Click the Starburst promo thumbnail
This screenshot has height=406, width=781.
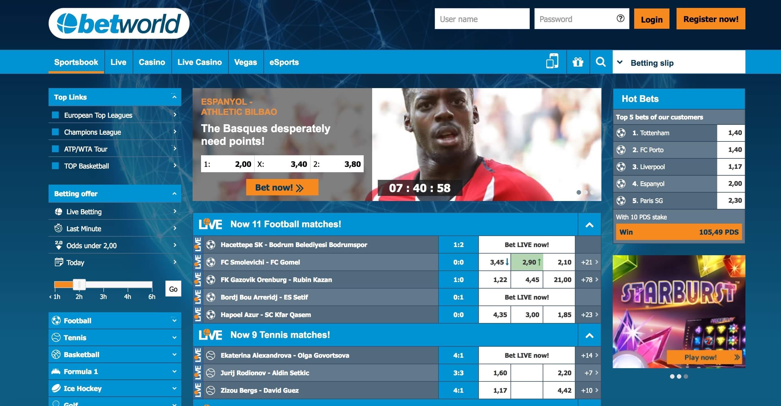click(679, 312)
